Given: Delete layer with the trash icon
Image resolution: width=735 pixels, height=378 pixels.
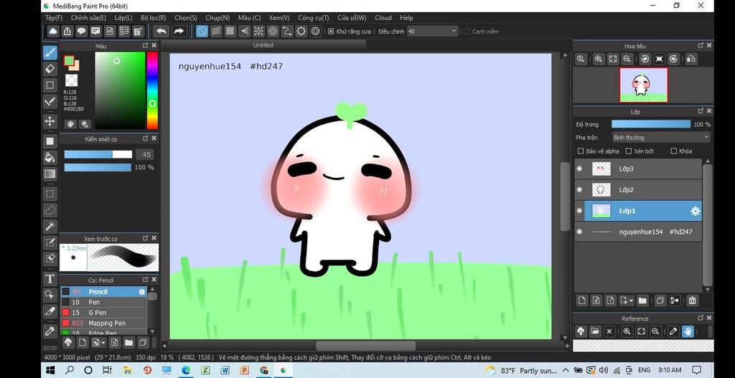Looking at the screenshot, I should tap(692, 301).
